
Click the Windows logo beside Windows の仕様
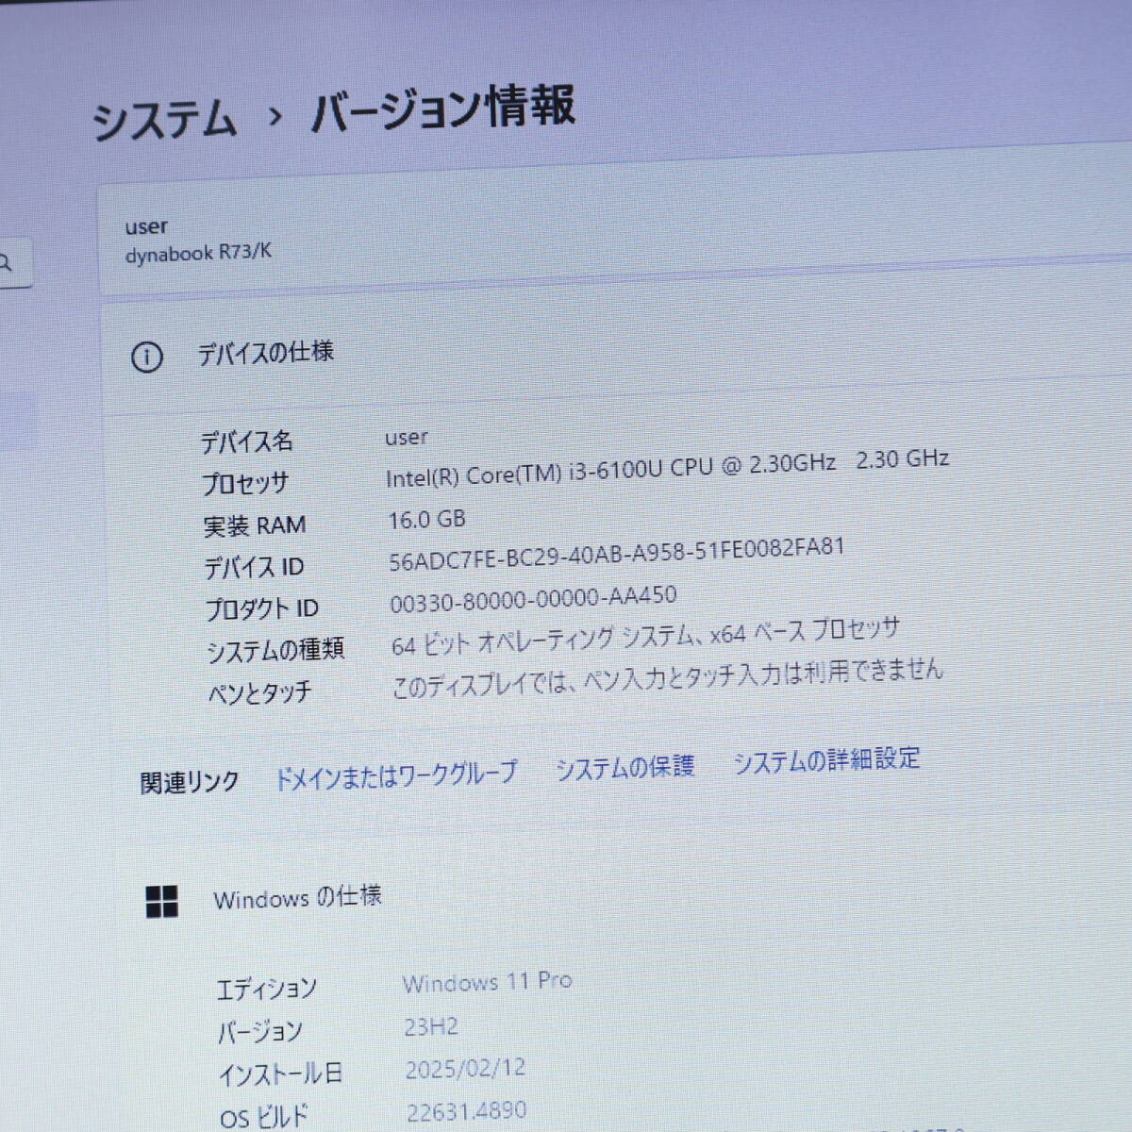point(162,902)
